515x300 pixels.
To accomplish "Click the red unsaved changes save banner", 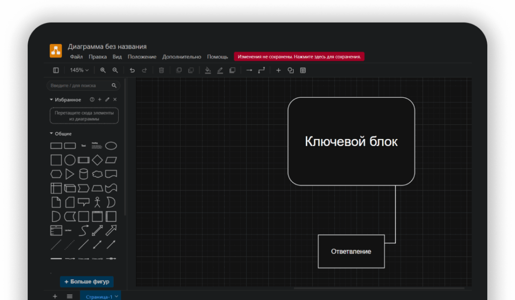I will tap(299, 57).
